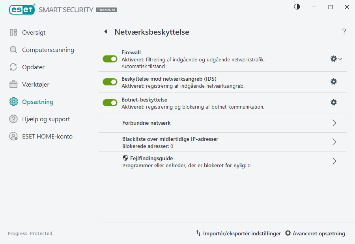
Task: Select the Opsætning gear icon
Action: point(12,102)
